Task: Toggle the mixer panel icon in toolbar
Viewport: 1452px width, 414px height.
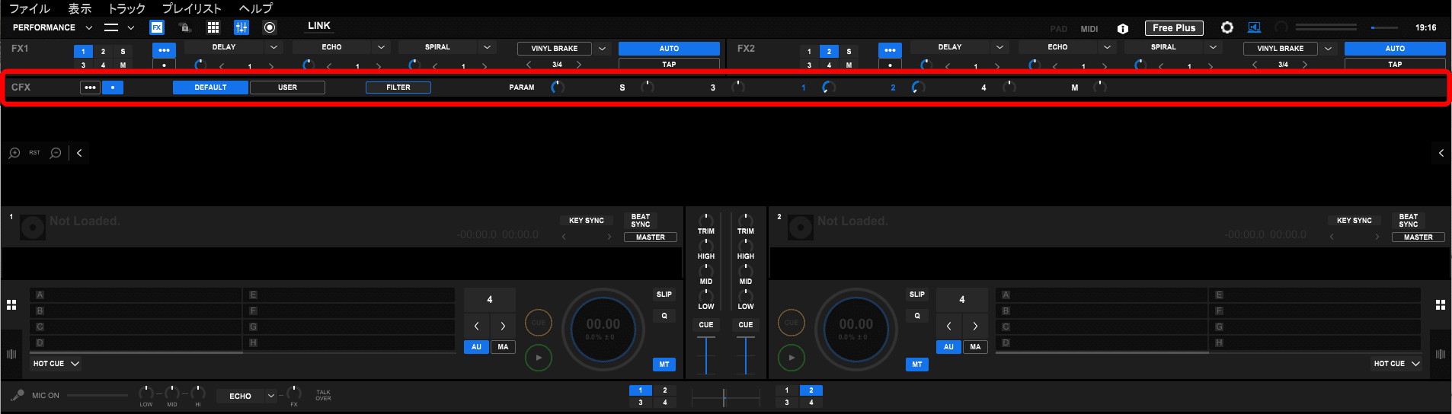Action: pyautogui.click(x=241, y=27)
